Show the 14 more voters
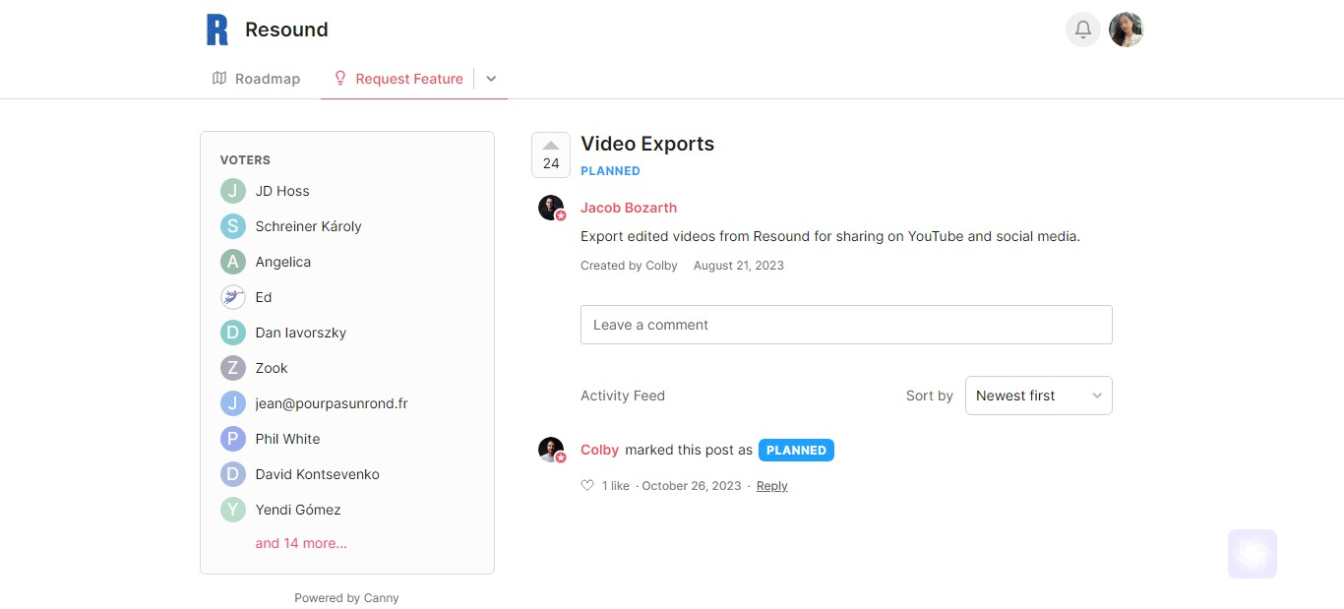The image size is (1344, 609). click(x=301, y=543)
